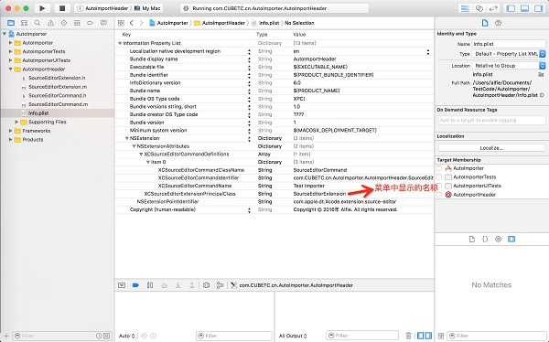This screenshot has height=342, width=549.
Task: Run the scheme with the Play button
Action: [42, 8]
